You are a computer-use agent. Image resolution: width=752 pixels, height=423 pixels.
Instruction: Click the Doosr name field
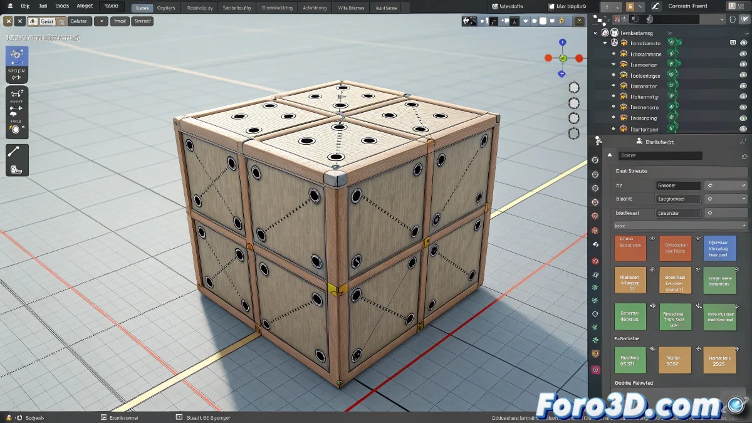coord(661,155)
